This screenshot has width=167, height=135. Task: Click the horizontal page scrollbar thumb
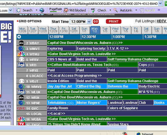(x=63, y=128)
